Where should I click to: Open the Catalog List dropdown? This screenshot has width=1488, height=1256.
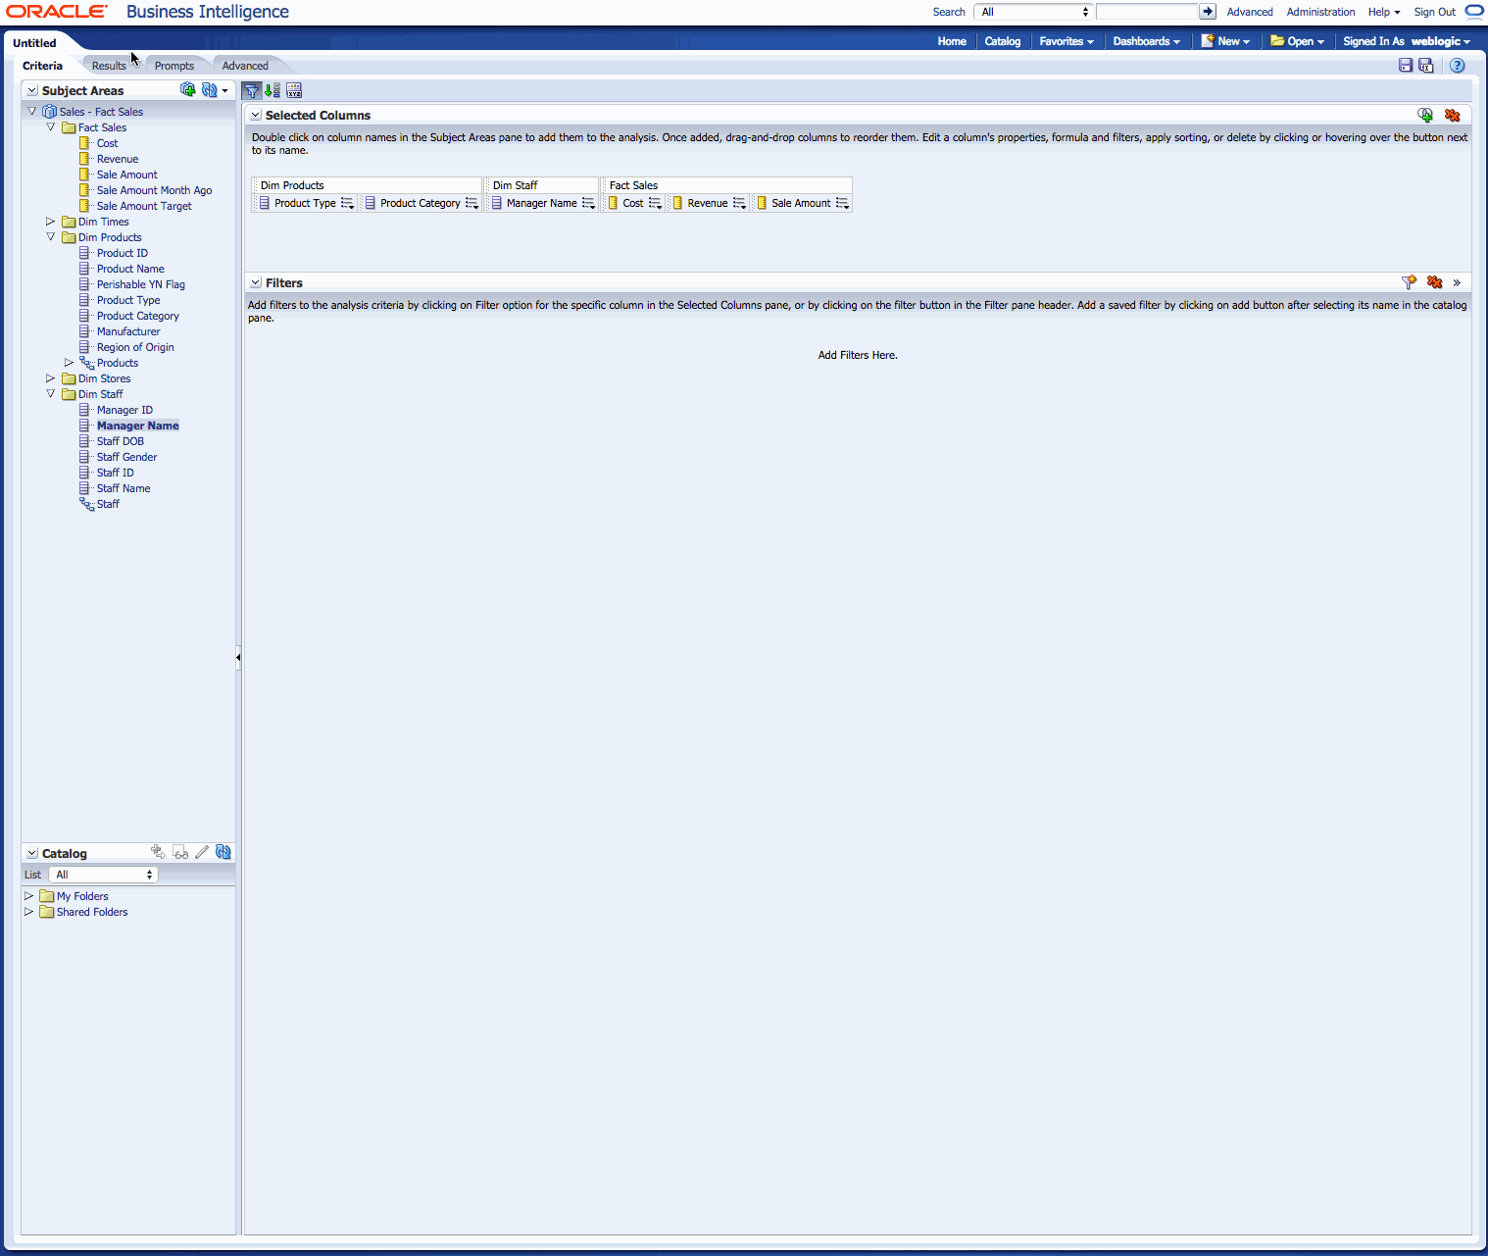click(x=103, y=875)
